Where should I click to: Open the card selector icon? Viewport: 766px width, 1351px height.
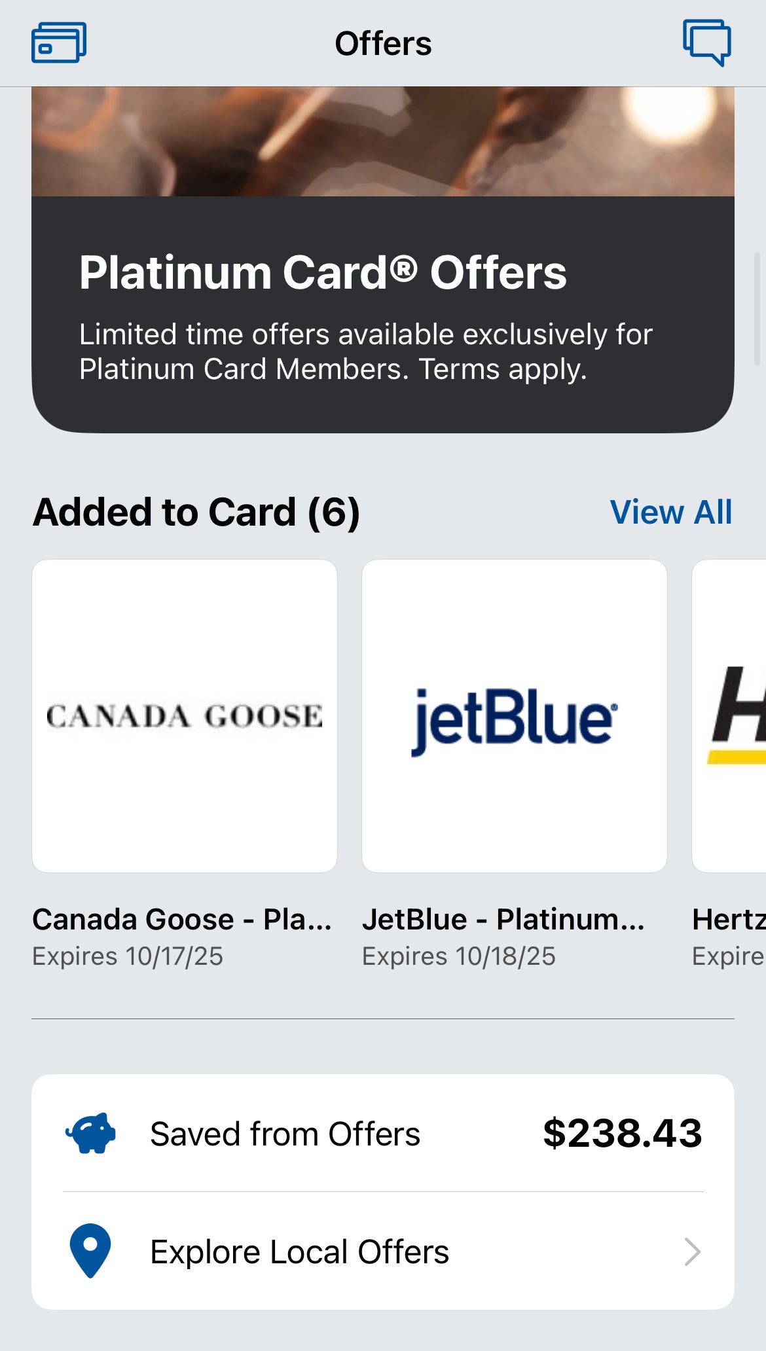point(59,43)
